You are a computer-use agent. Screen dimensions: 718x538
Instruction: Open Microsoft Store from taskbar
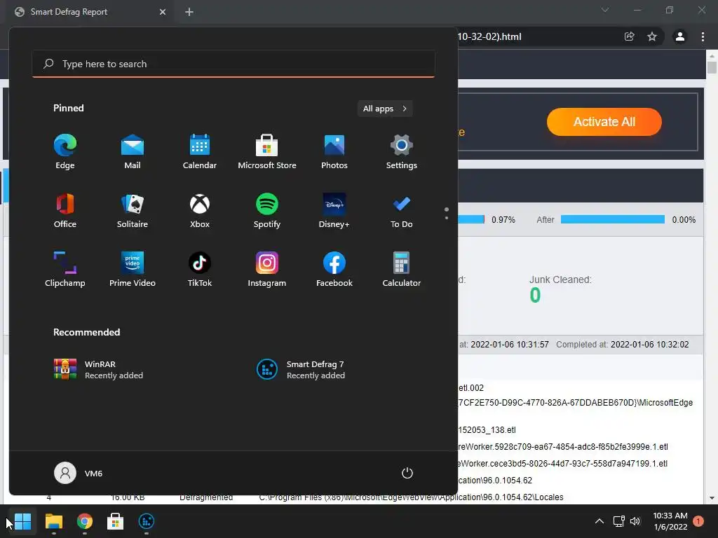pyautogui.click(x=116, y=521)
